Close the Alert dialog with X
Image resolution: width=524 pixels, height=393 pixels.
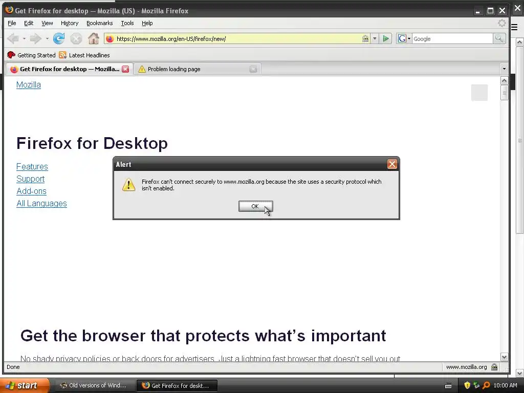(x=392, y=164)
